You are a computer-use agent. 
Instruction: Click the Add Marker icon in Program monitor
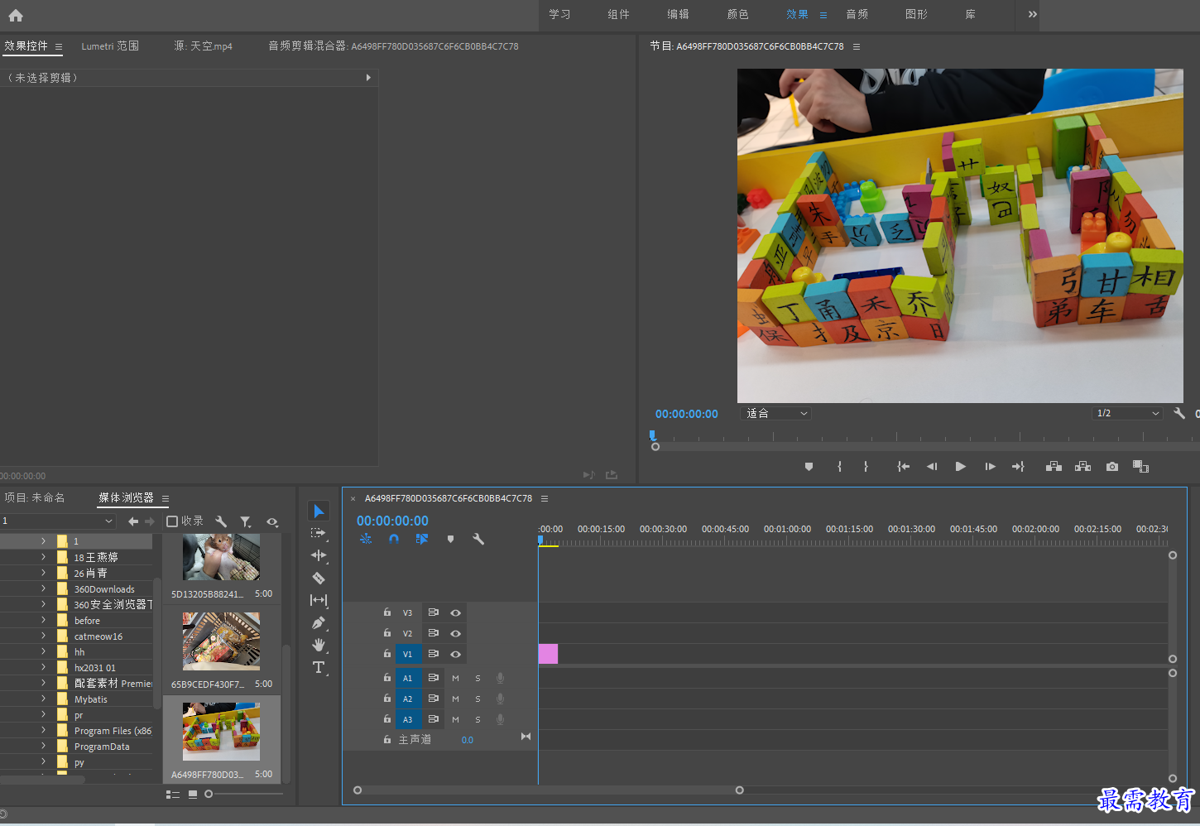(809, 467)
